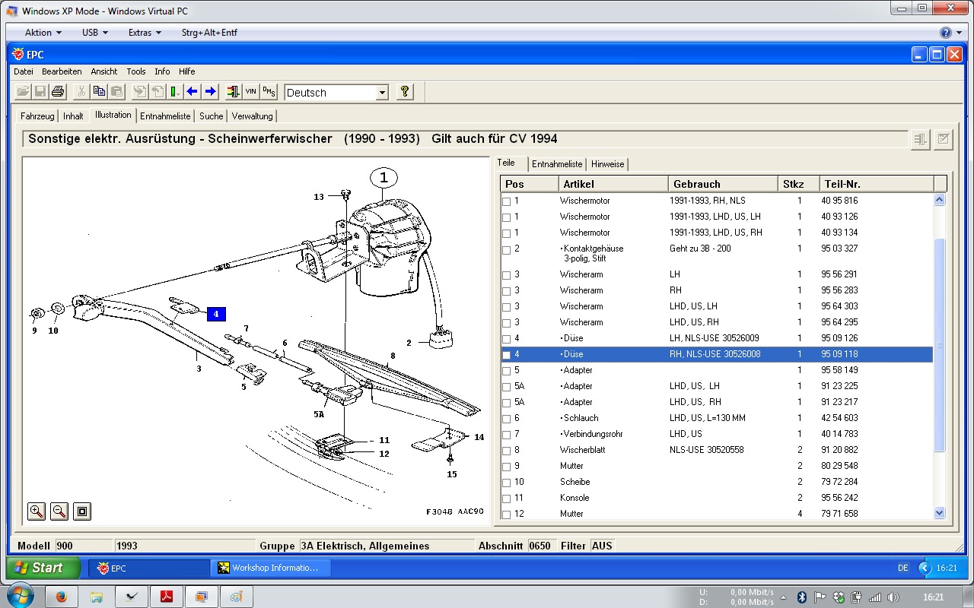974x608 pixels.
Task: Click the VIN toolbar button
Action: click(251, 92)
